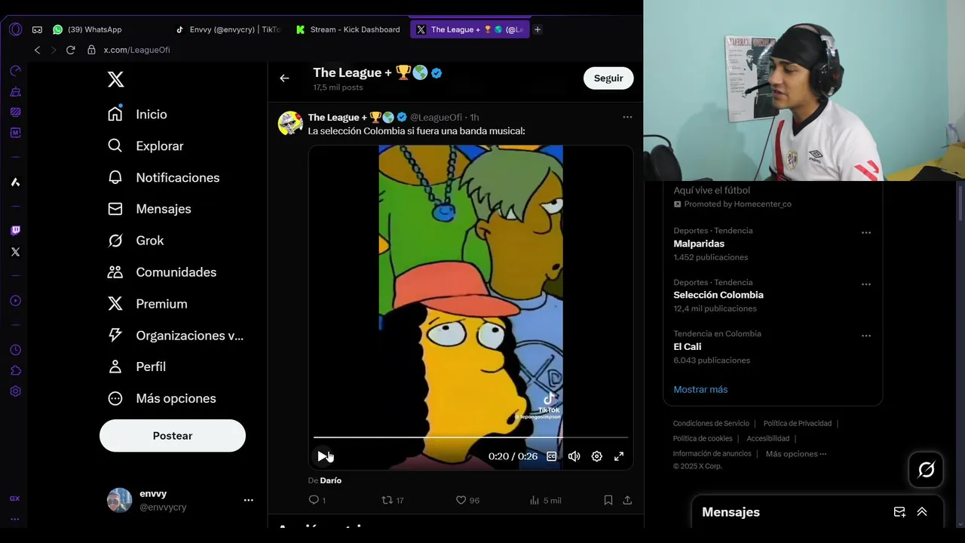This screenshot has height=543, width=965.
Task: Open the Opera sidebar settings gear
Action: point(15,391)
